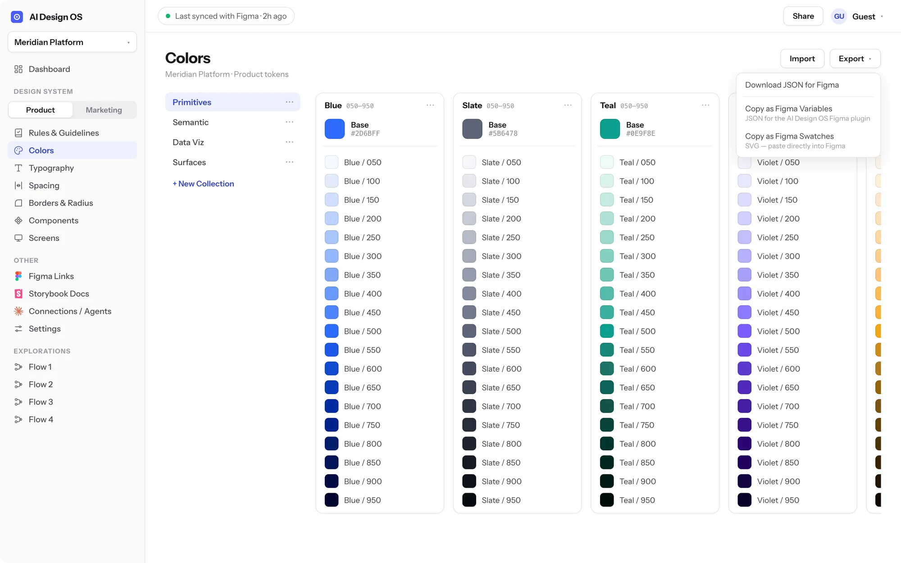Click the Spacing icon
Screen dimensions: 901x563
pos(18,186)
